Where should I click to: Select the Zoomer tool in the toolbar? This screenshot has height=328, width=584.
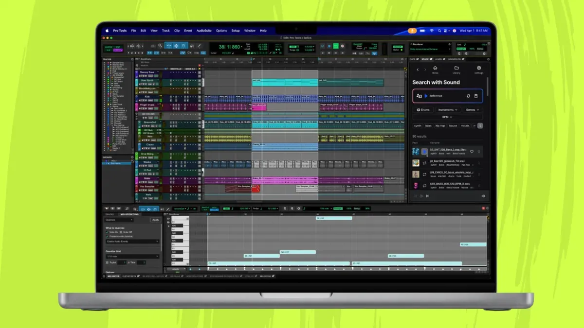160,46
